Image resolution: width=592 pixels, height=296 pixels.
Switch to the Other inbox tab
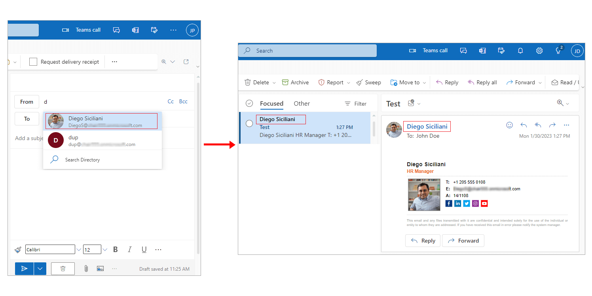click(x=302, y=104)
